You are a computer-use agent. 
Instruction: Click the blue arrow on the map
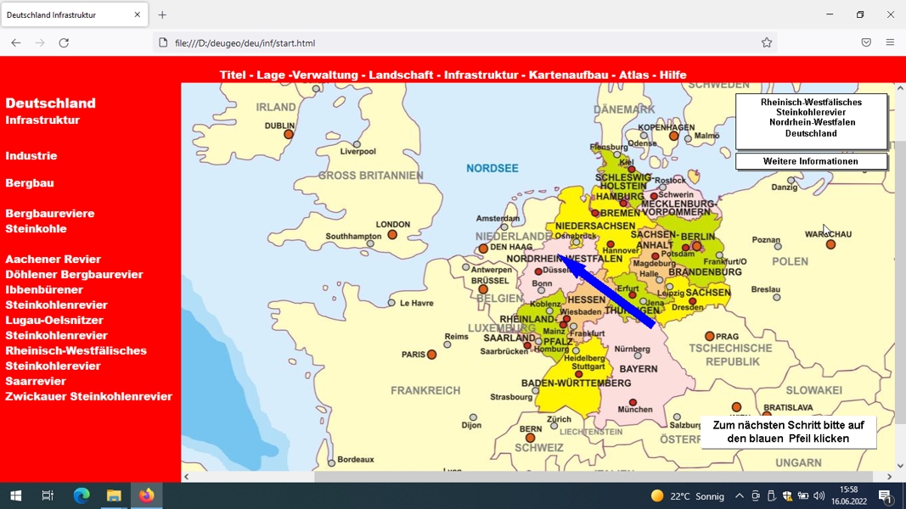tap(607, 292)
